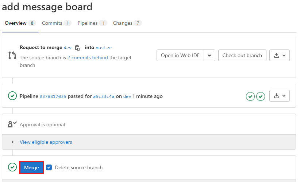300x182 pixels.
Task: Click the merge request arrows icon
Action: point(12,55)
